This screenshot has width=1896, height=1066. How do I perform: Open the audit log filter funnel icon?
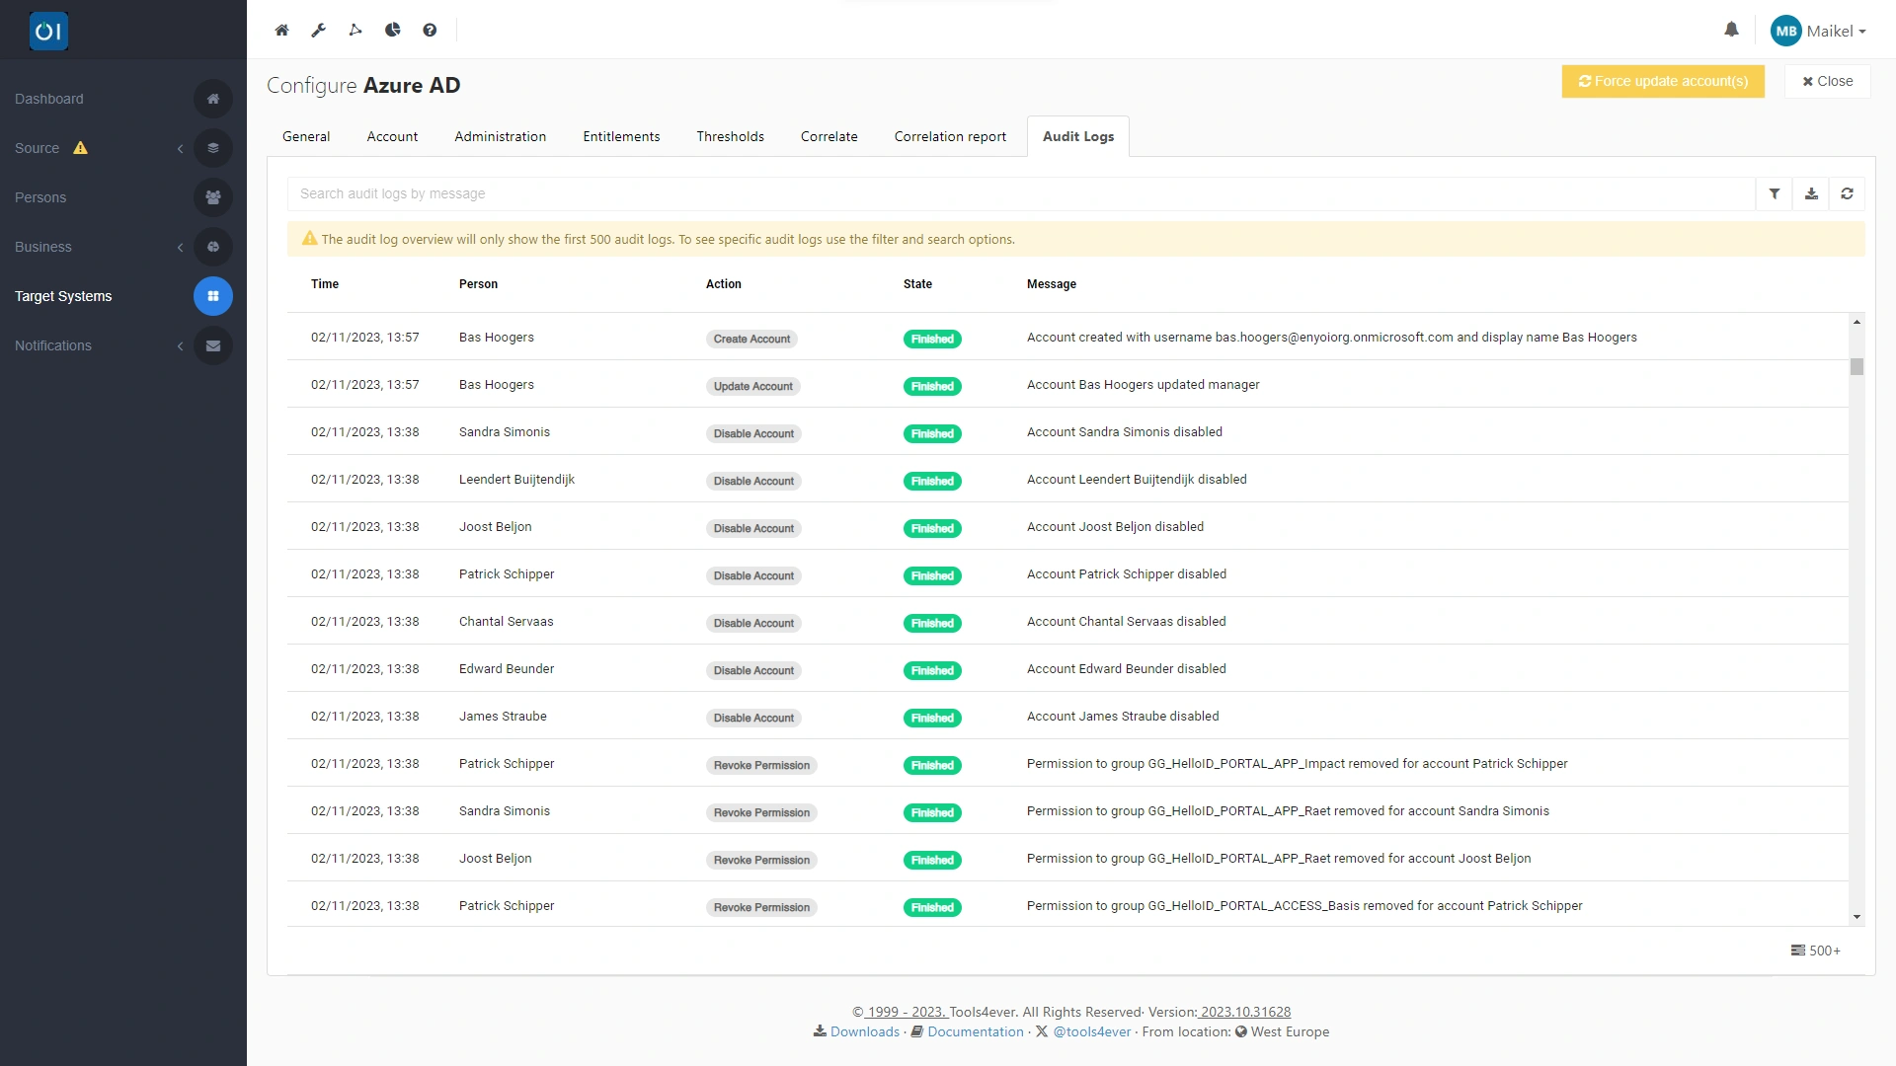pyautogui.click(x=1775, y=193)
